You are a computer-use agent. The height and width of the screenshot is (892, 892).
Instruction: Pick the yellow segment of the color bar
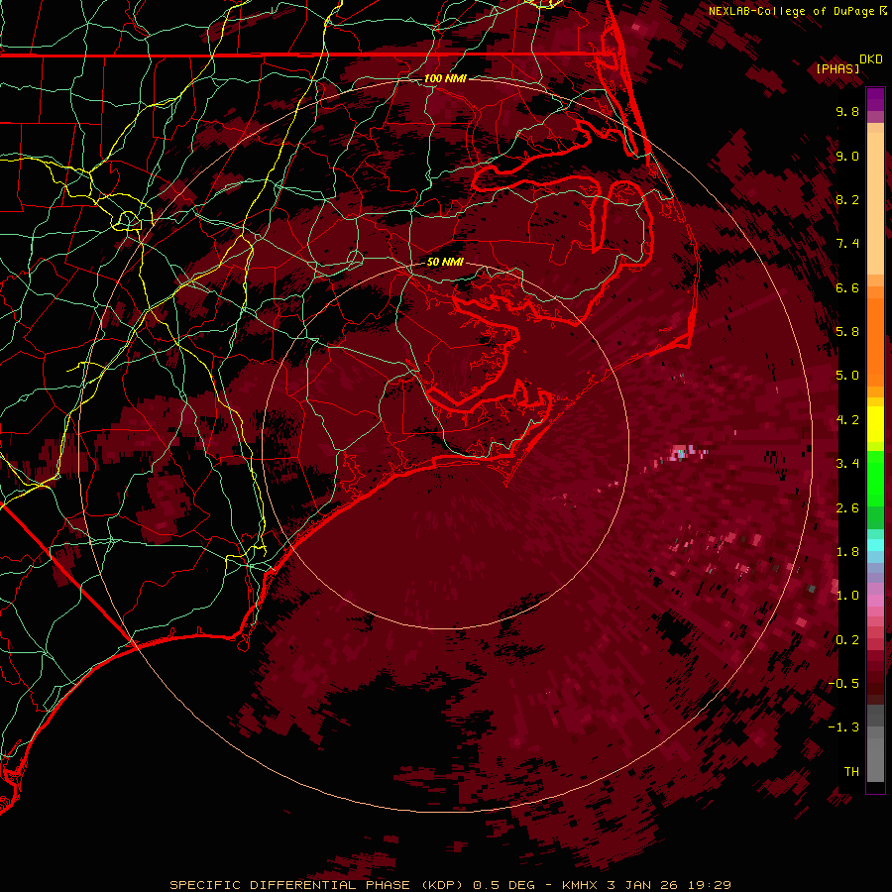(x=875, y=424)
